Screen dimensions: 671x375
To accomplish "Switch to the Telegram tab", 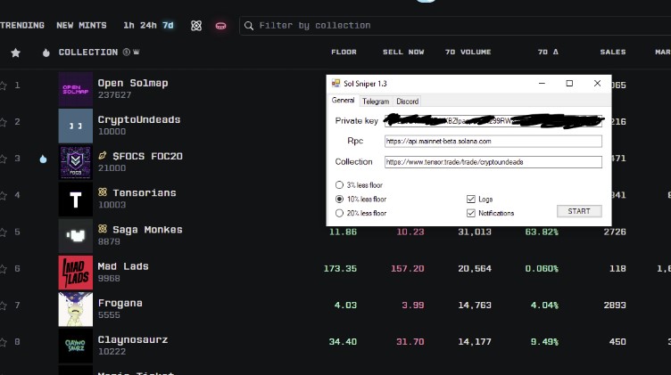I will [x=376, y=102].
